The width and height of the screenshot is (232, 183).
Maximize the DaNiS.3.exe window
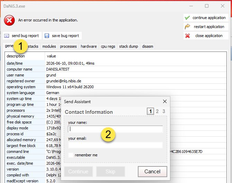pyautogui.click(x=207, y=6)
